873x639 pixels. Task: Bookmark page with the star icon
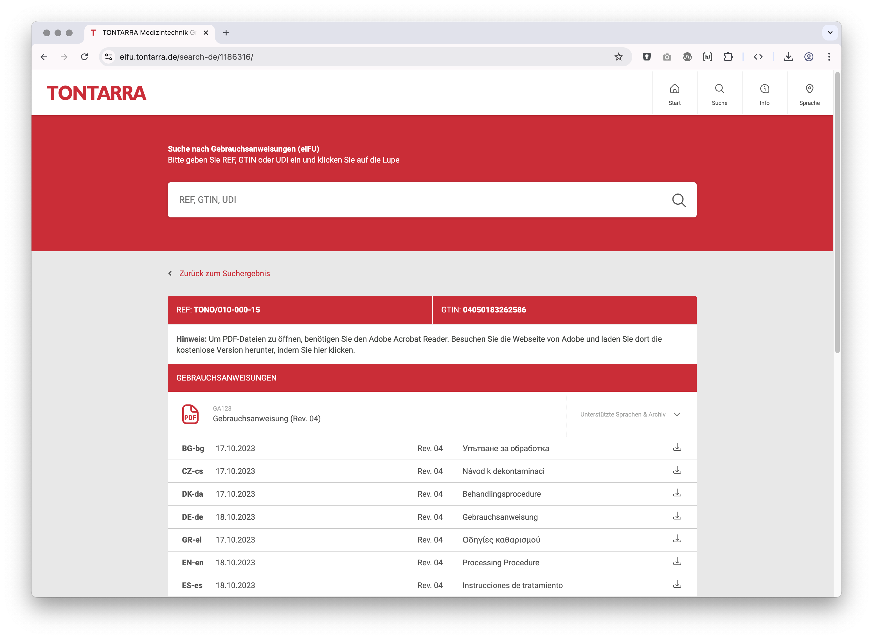[618, 57]
